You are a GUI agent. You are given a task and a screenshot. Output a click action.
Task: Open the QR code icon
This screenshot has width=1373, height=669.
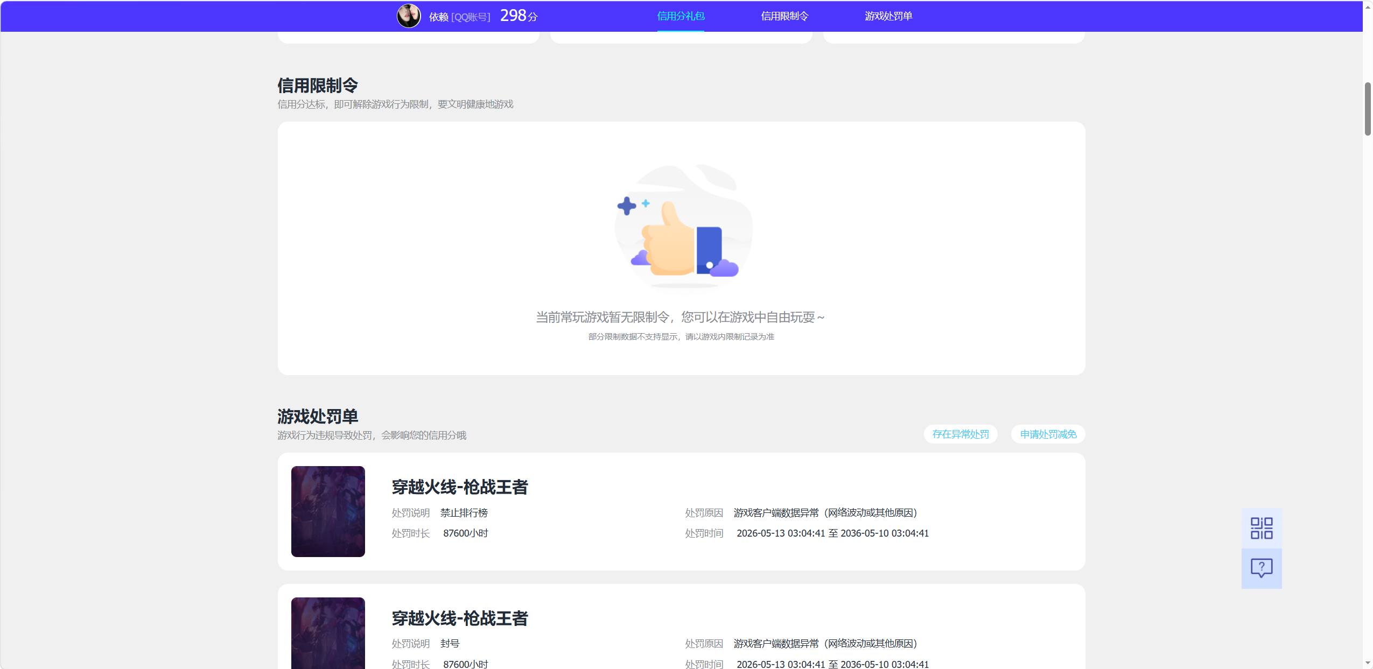click(x=1261, y=528)
